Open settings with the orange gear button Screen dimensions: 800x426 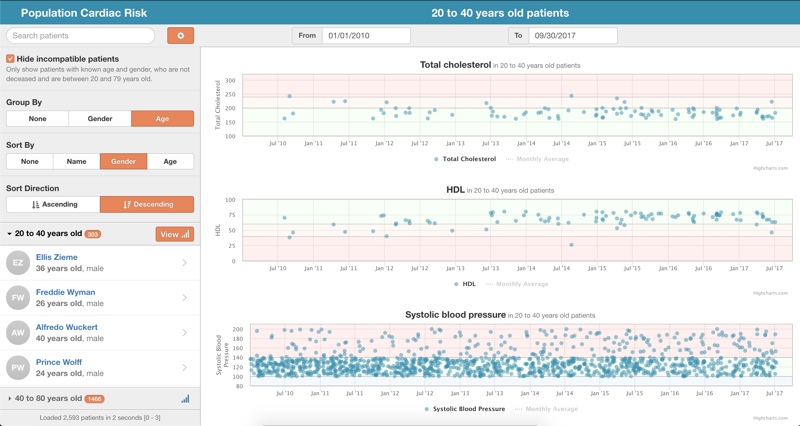180,35
